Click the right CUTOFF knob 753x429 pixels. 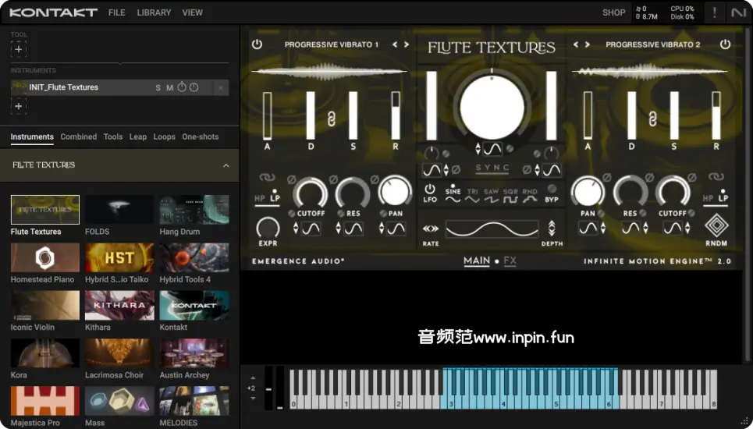(673, 193)
